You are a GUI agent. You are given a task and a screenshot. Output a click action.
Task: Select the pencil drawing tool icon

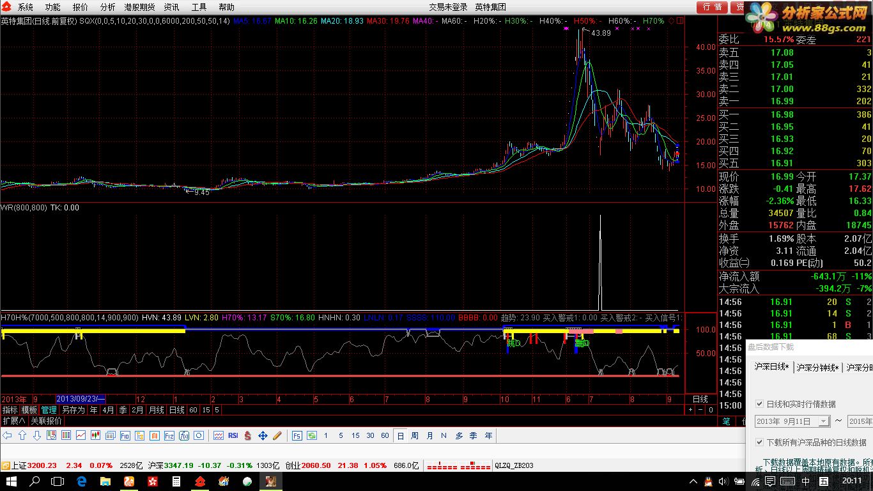click(277, 435)
